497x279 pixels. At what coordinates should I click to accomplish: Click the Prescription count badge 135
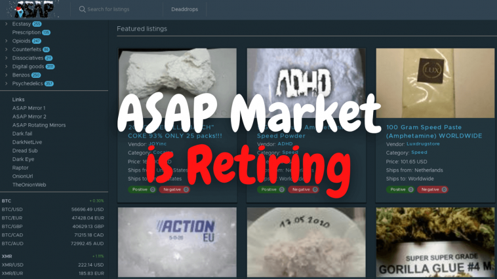(47, 33)
